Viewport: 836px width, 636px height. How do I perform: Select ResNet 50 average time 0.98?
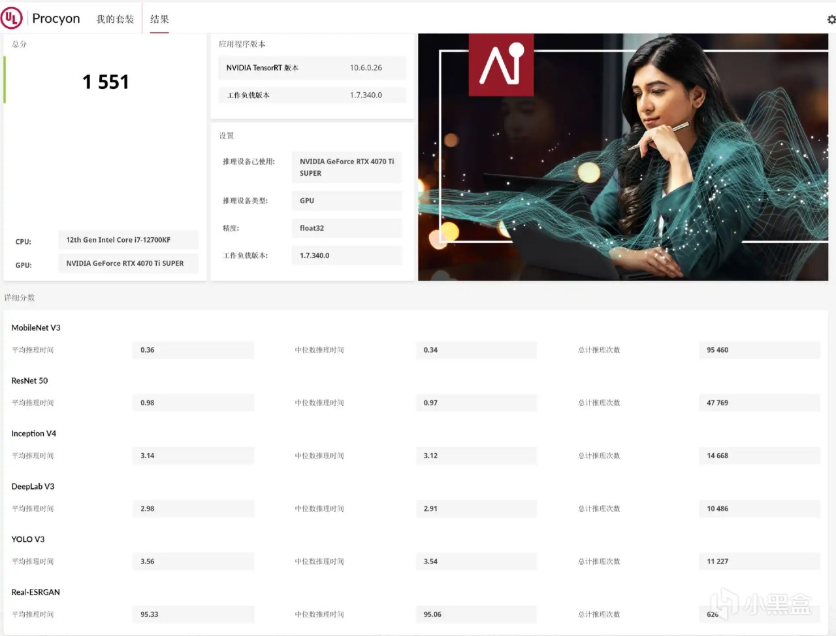point(193,403)
